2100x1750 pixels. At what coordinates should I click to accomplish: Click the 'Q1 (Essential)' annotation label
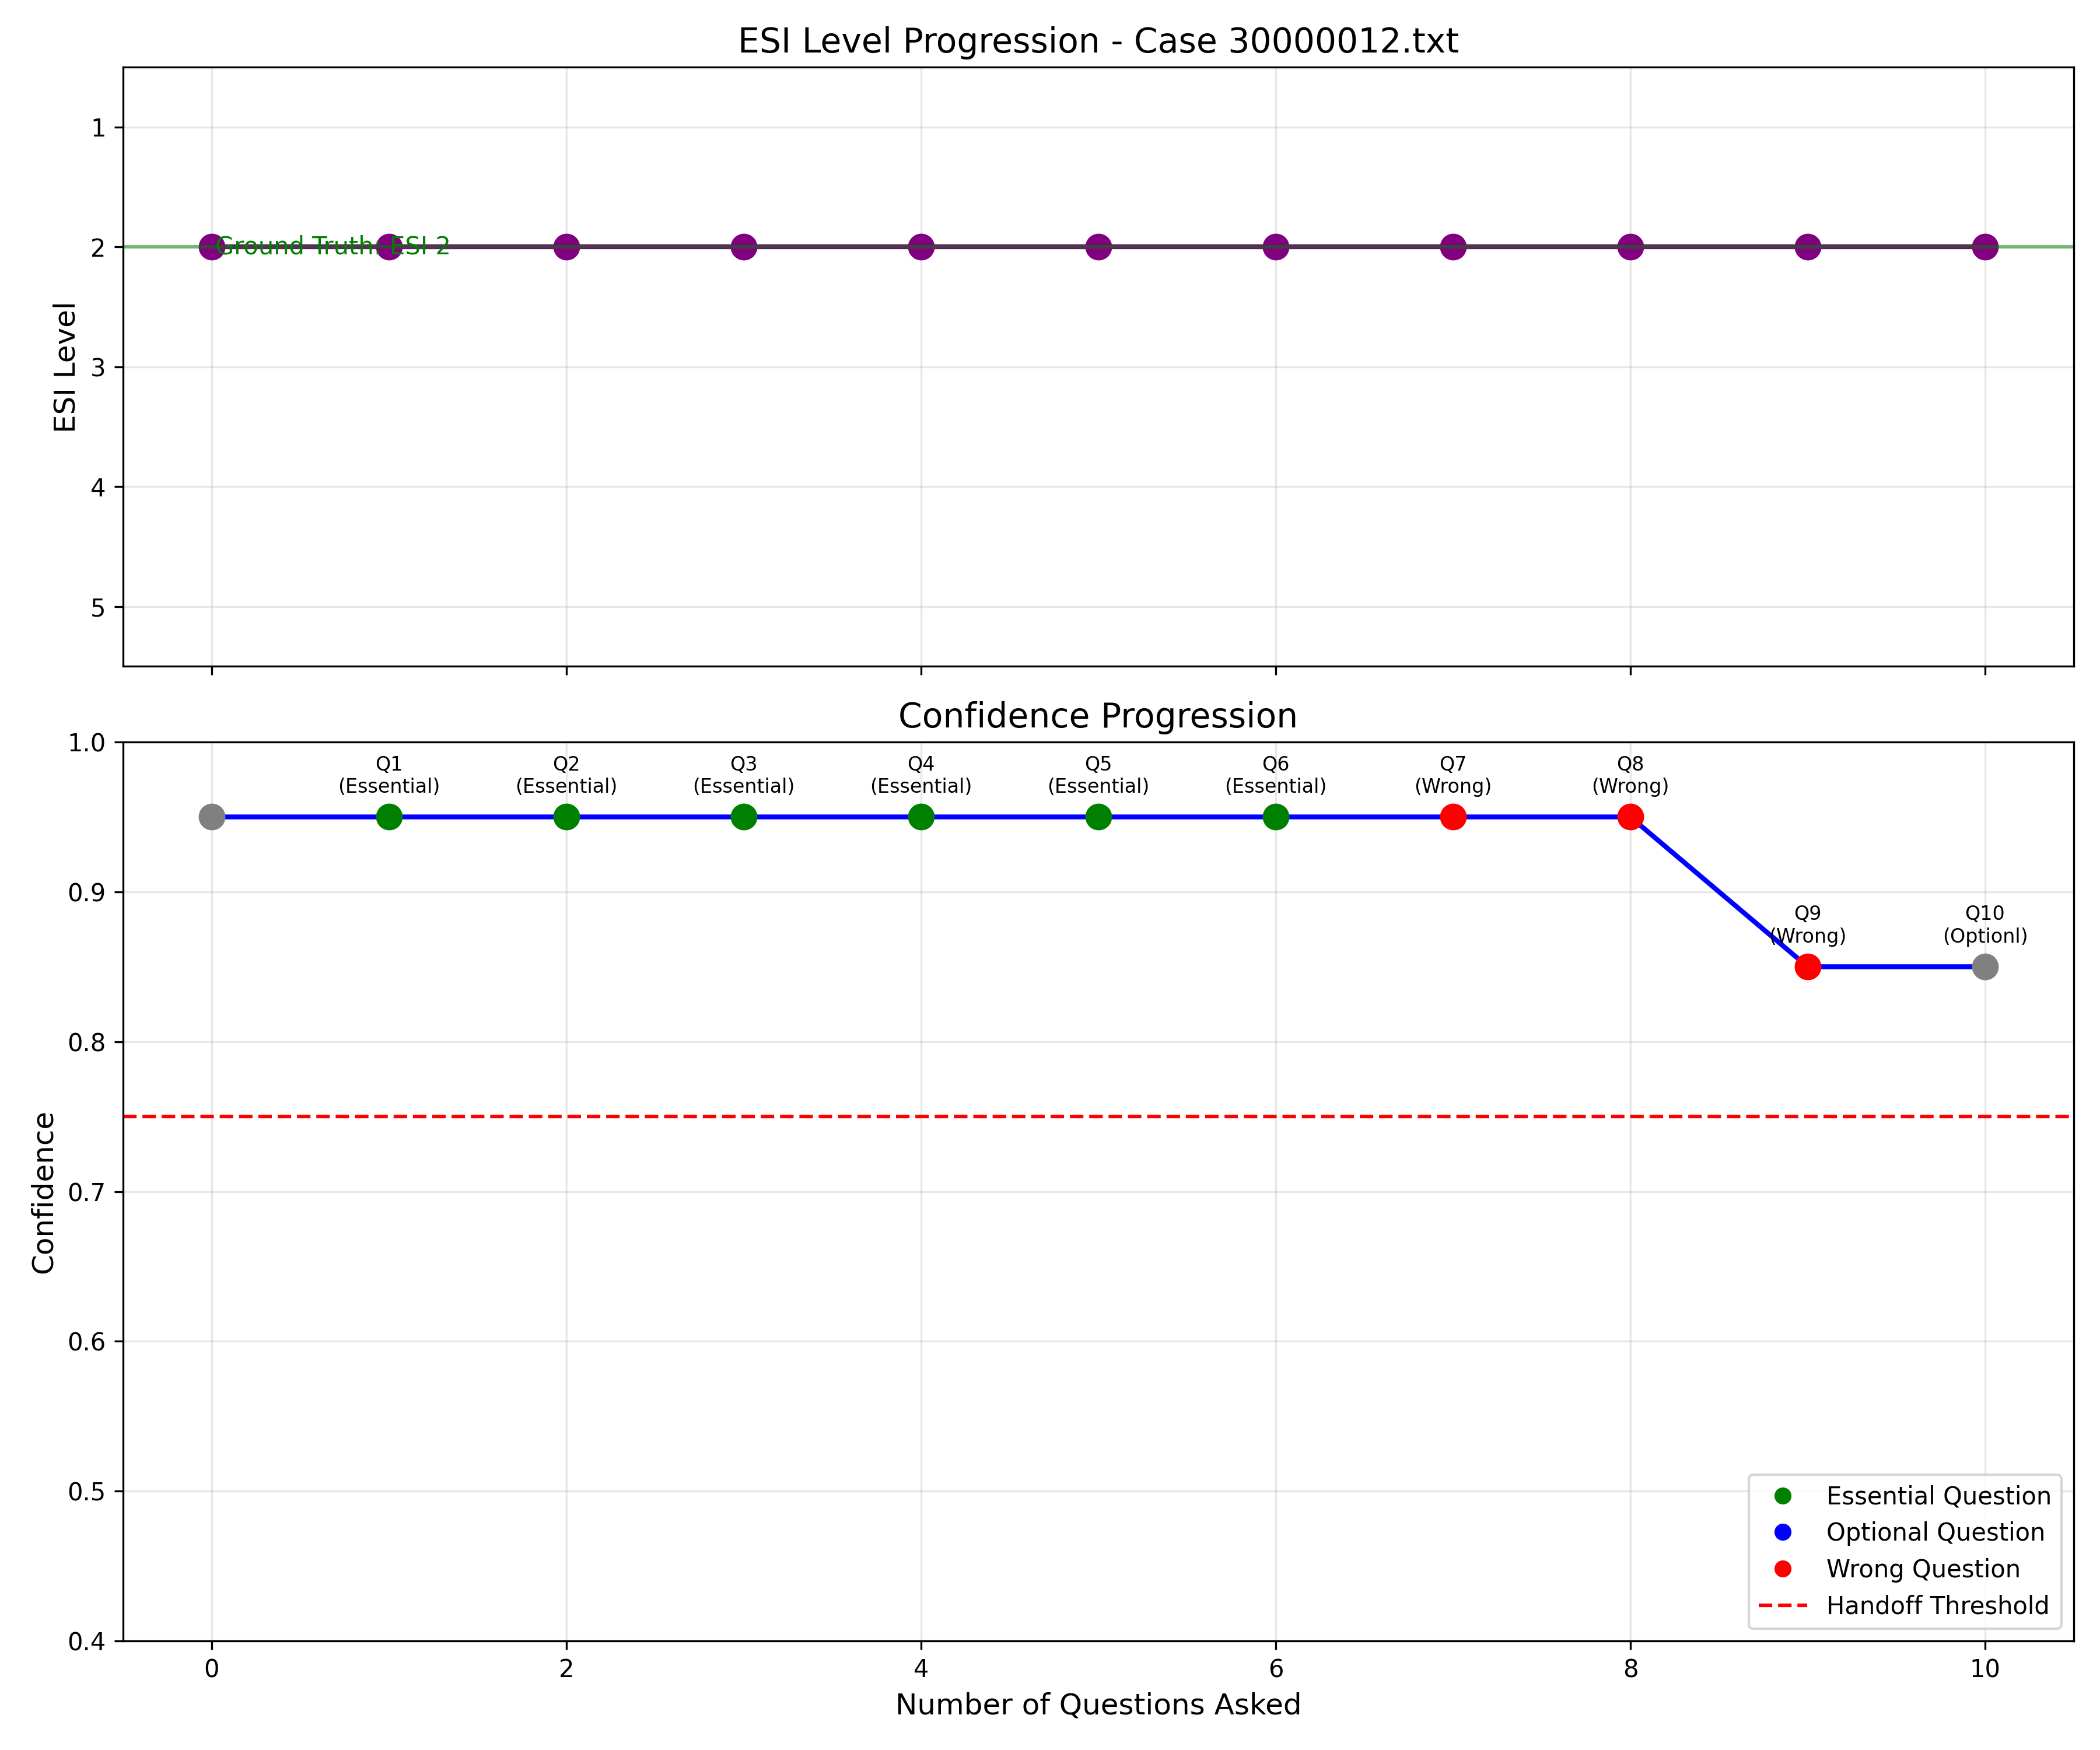pos(389,775)
